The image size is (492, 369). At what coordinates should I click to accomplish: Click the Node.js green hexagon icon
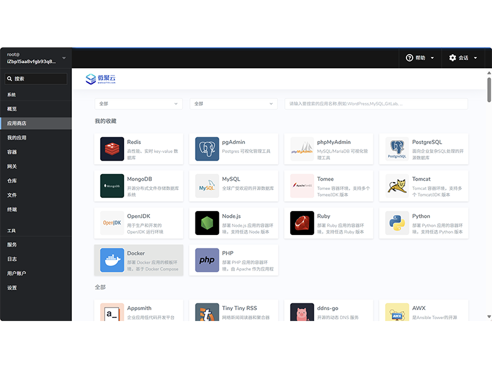point(207,223)
